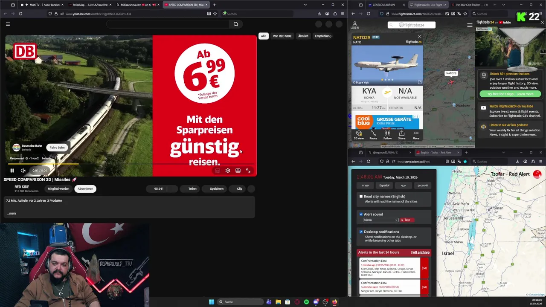
Task: List all tabs in Tzofar browser window
Action: [503, 152]
